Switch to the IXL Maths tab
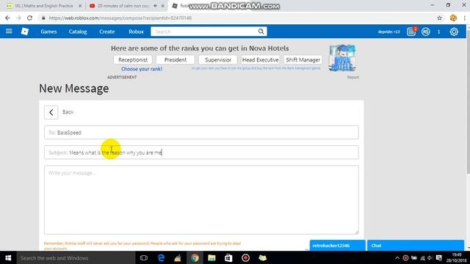 [x=44, y=6]
